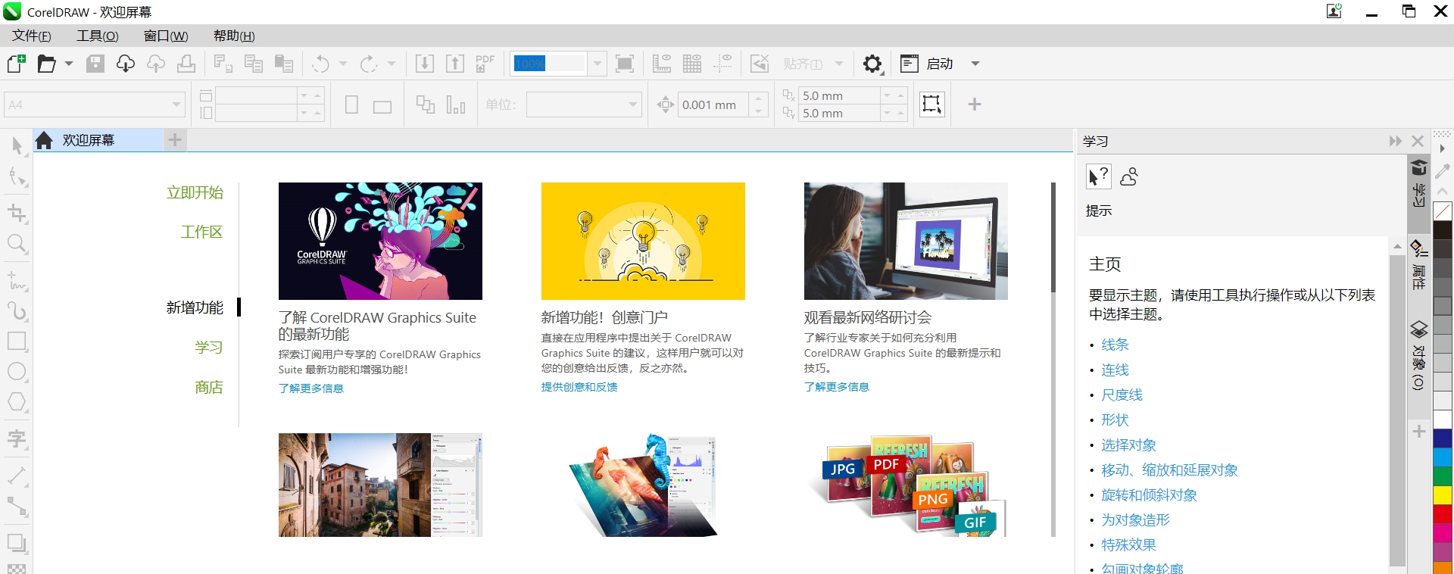Select the Polygon tool
Screen dimensions: 1454x574
(x=17, y=402)
